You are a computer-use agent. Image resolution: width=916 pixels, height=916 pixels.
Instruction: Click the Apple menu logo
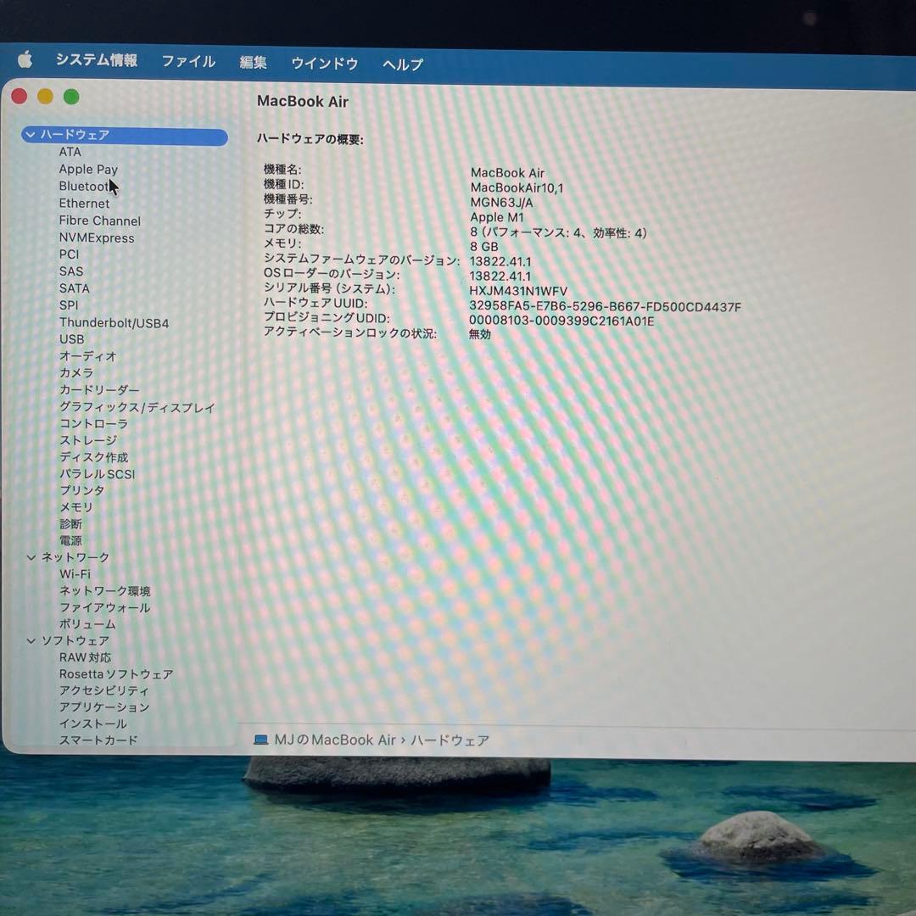25,60
